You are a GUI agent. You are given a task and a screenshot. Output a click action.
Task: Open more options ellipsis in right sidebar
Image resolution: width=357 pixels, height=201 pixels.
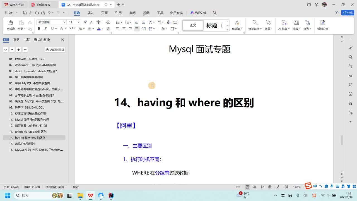351,122
